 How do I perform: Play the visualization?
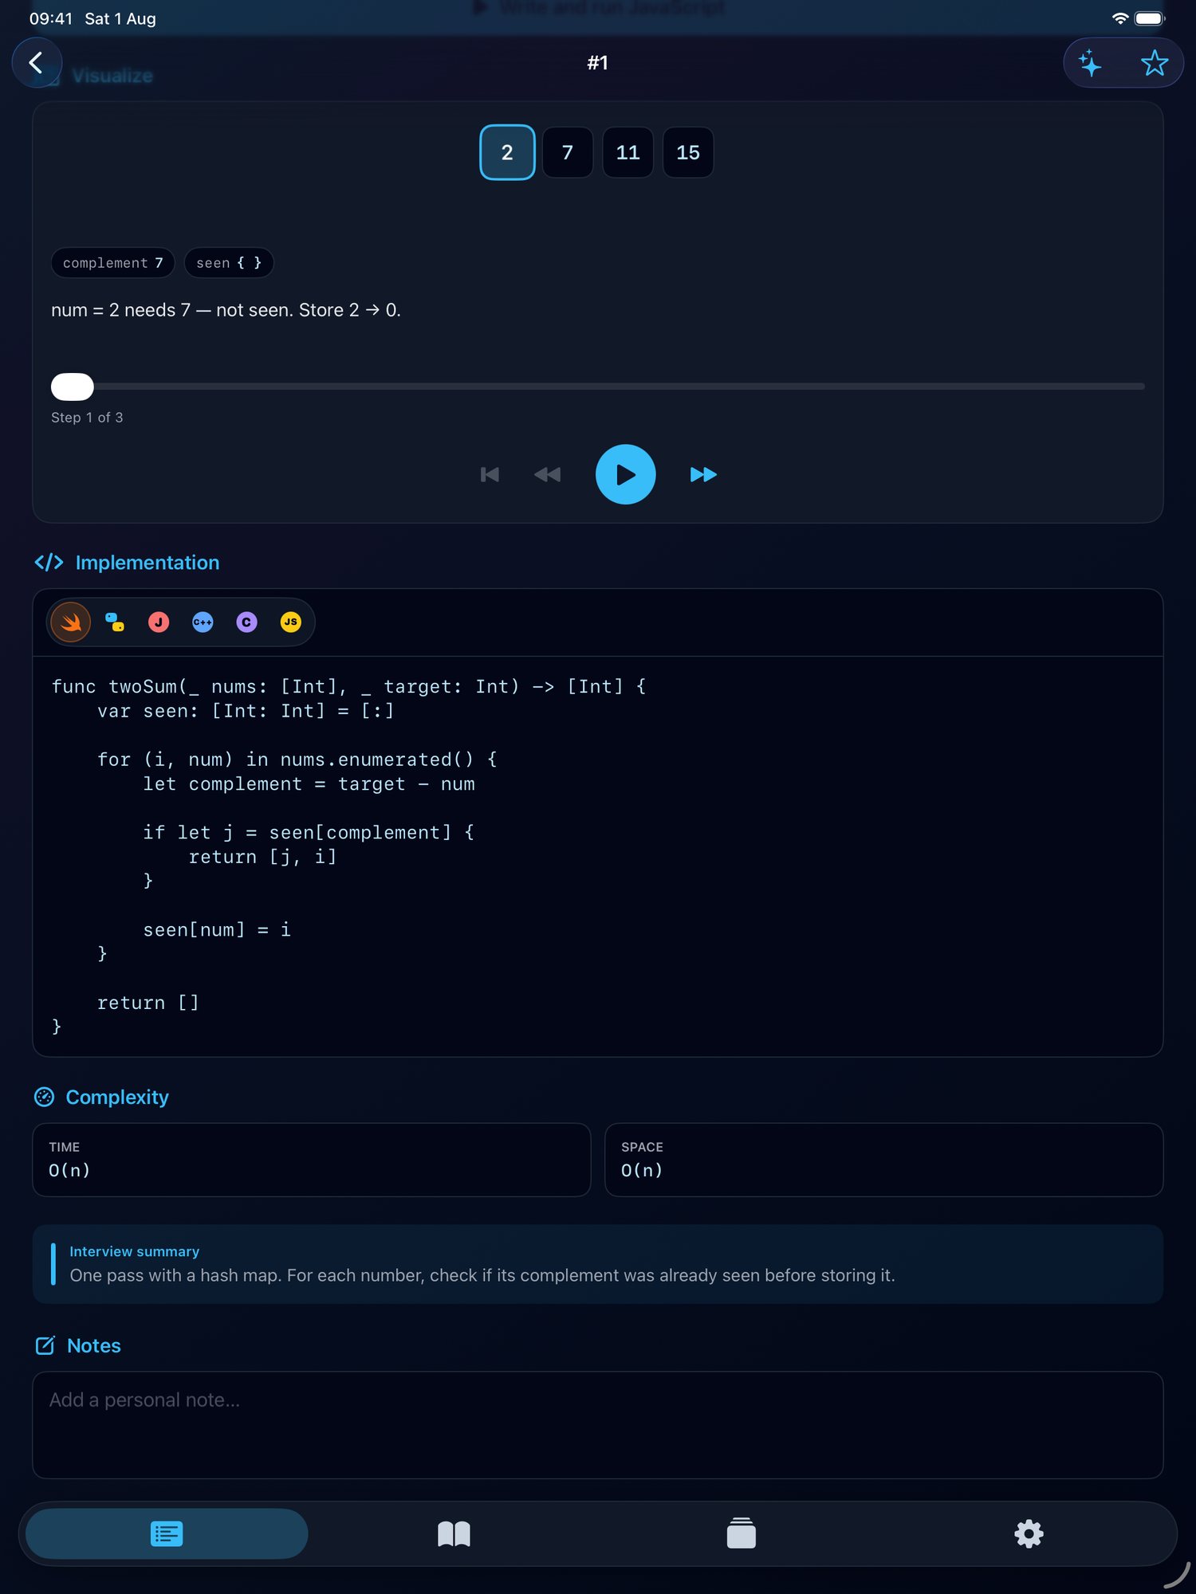tap(626, 474)
